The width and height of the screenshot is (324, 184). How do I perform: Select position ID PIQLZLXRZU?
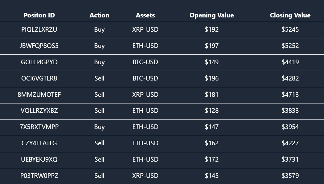point(39,30)
